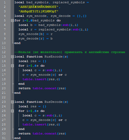
Task: Place cursor in Cyrillic string literal
Action: click(38, 7)
